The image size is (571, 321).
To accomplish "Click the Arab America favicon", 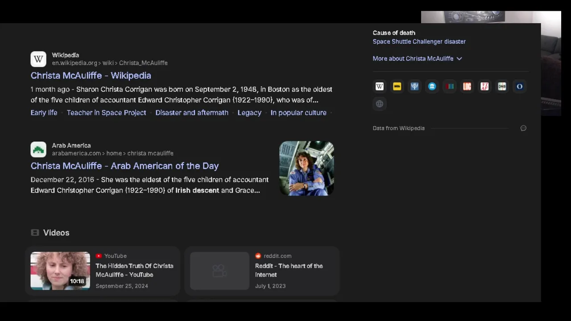I will click(x=38, y=149).
